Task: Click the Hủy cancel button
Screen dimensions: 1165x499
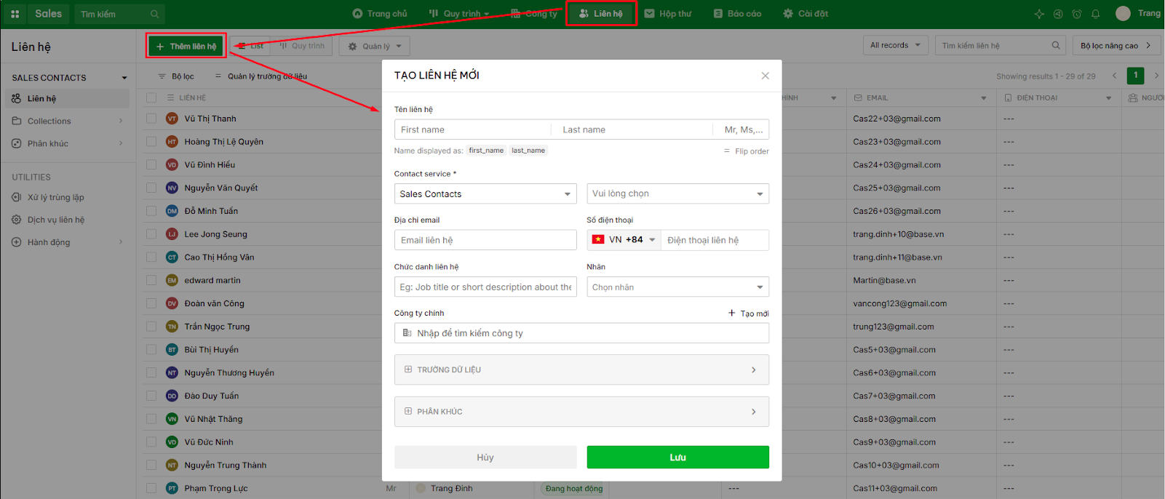Action: [x=485, y=458]
